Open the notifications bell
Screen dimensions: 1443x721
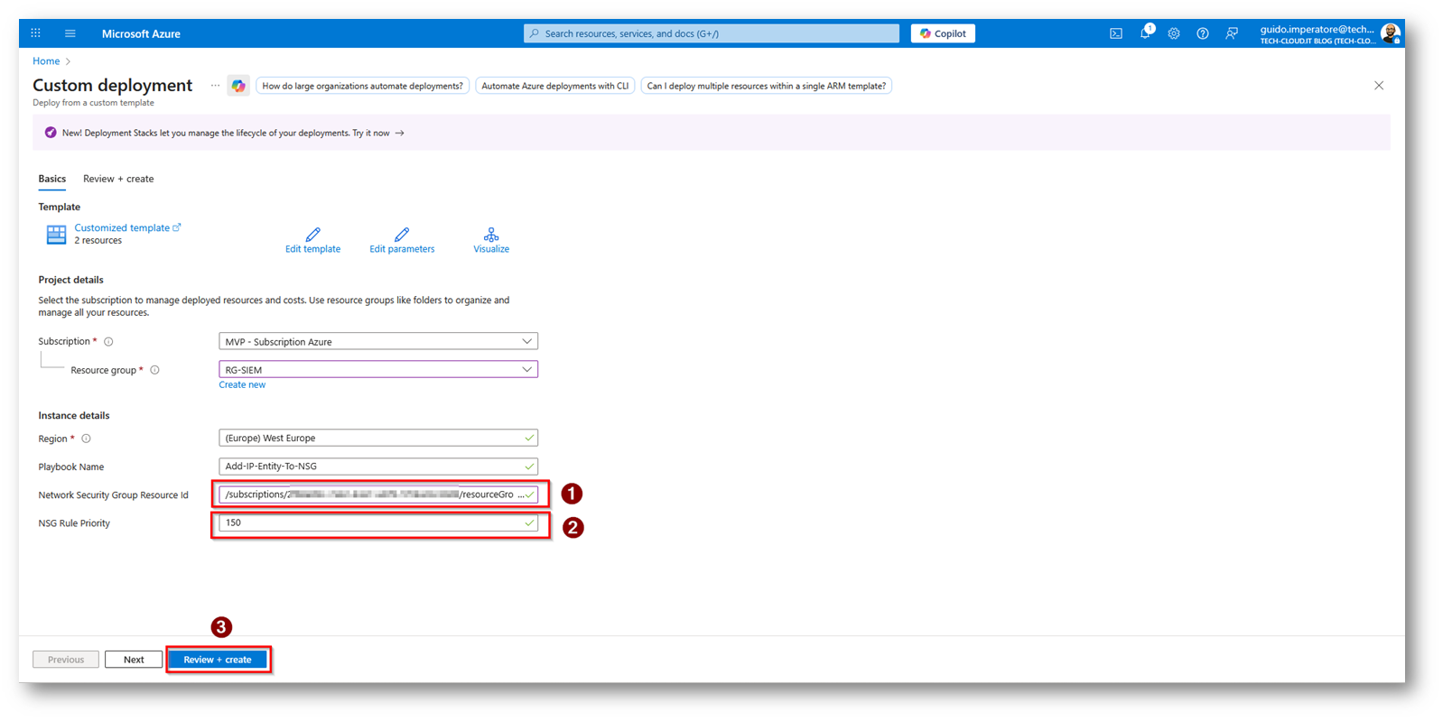point(1145,33)
